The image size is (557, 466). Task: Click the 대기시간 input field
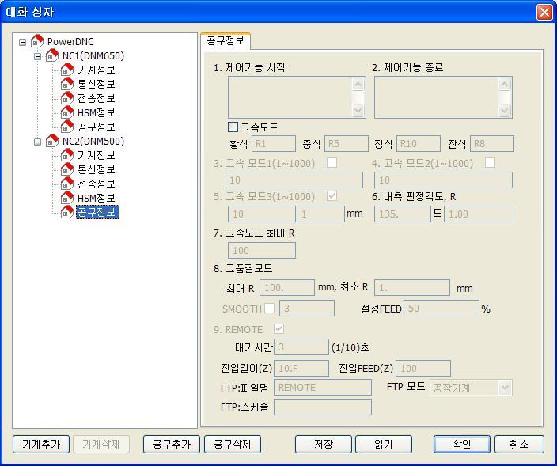tap(301, 347)
